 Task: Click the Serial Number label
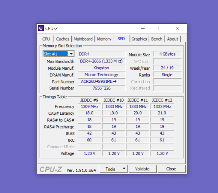click(x=62, y=88)
